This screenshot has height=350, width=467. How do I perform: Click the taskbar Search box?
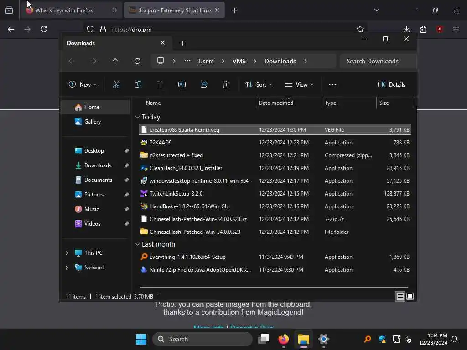coord(202,339)
